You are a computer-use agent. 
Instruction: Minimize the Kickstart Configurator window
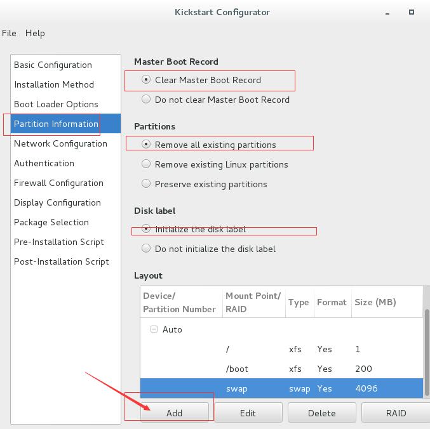point(387,13)
